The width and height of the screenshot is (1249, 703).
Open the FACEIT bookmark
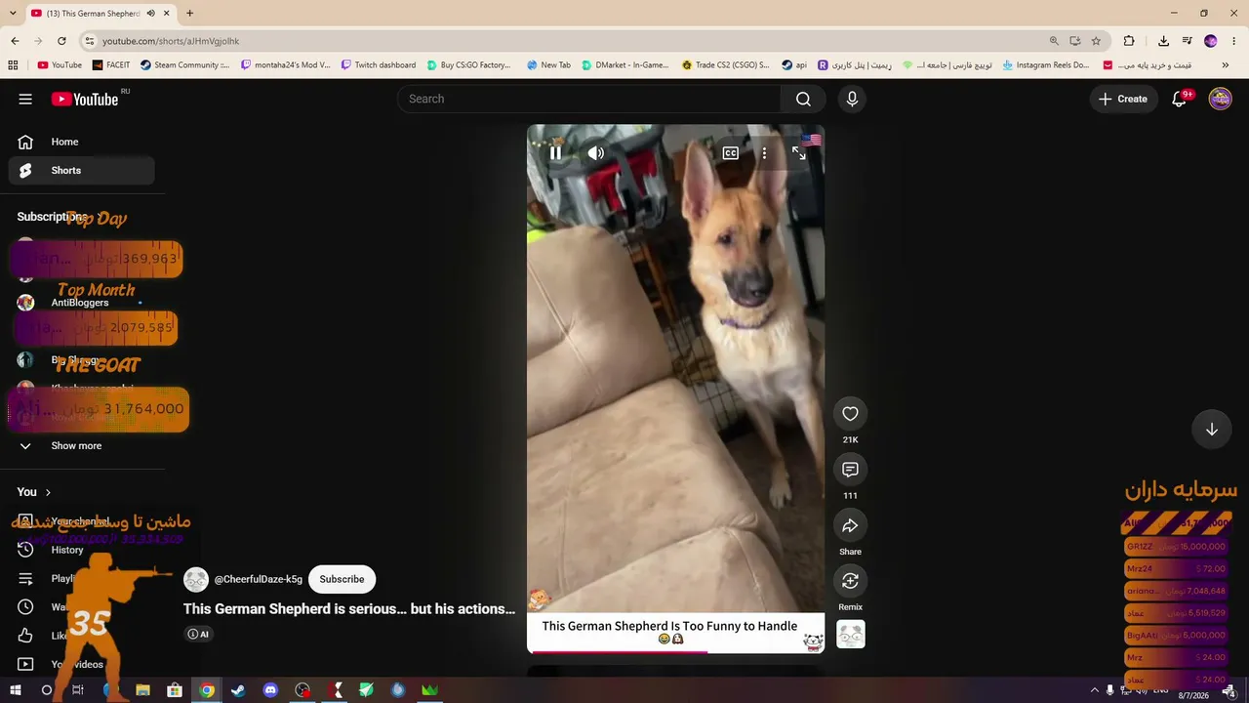110,65
